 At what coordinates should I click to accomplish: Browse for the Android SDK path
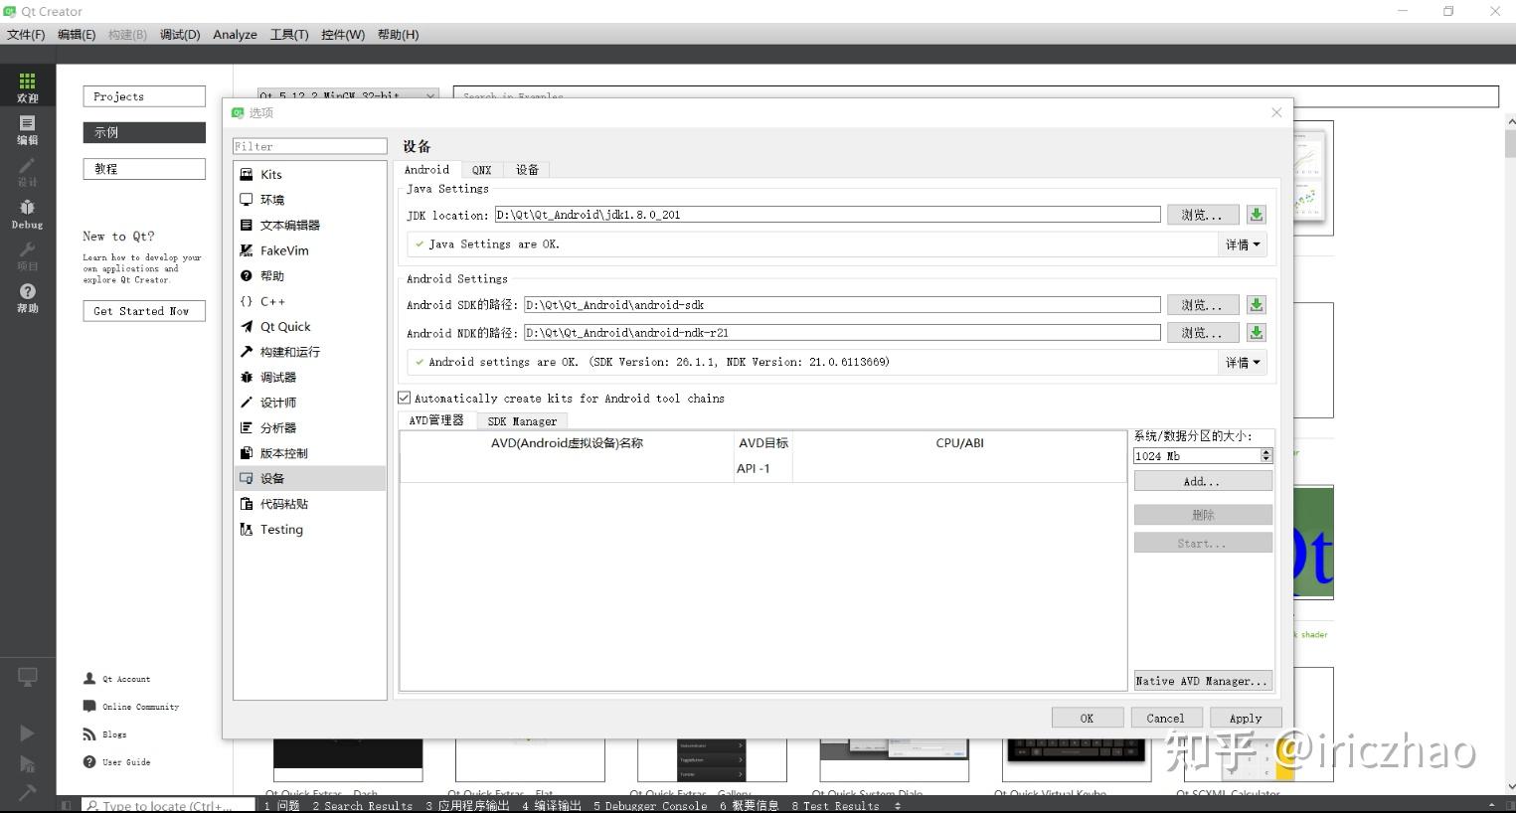(x=1202, y=305)
